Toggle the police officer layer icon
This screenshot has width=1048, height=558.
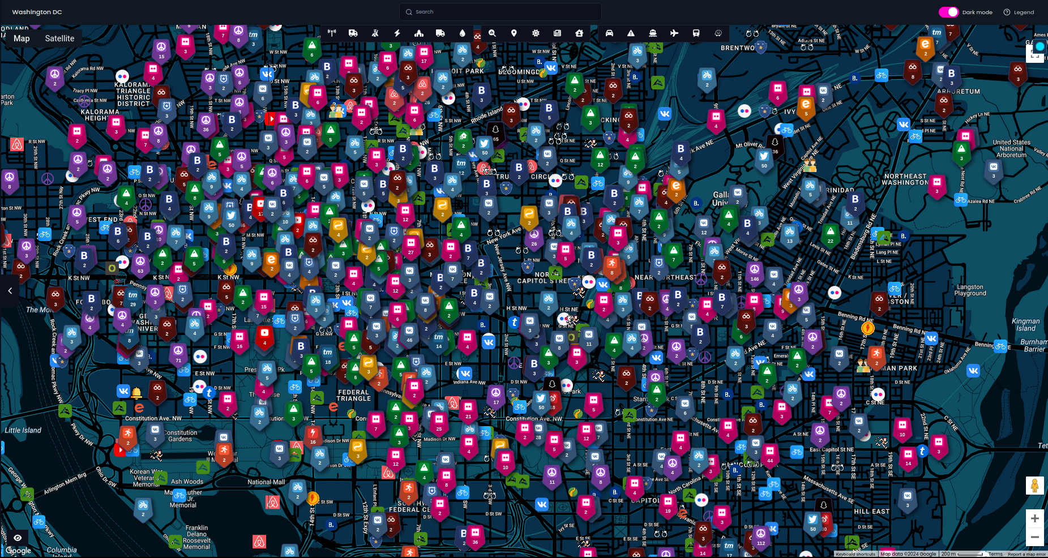(x=375, y=33)
